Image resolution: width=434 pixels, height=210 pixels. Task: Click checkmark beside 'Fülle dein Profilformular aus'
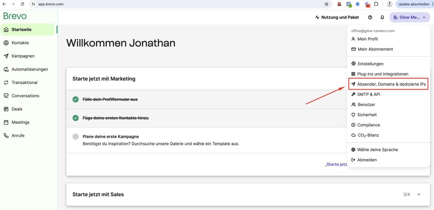[76, 99]
